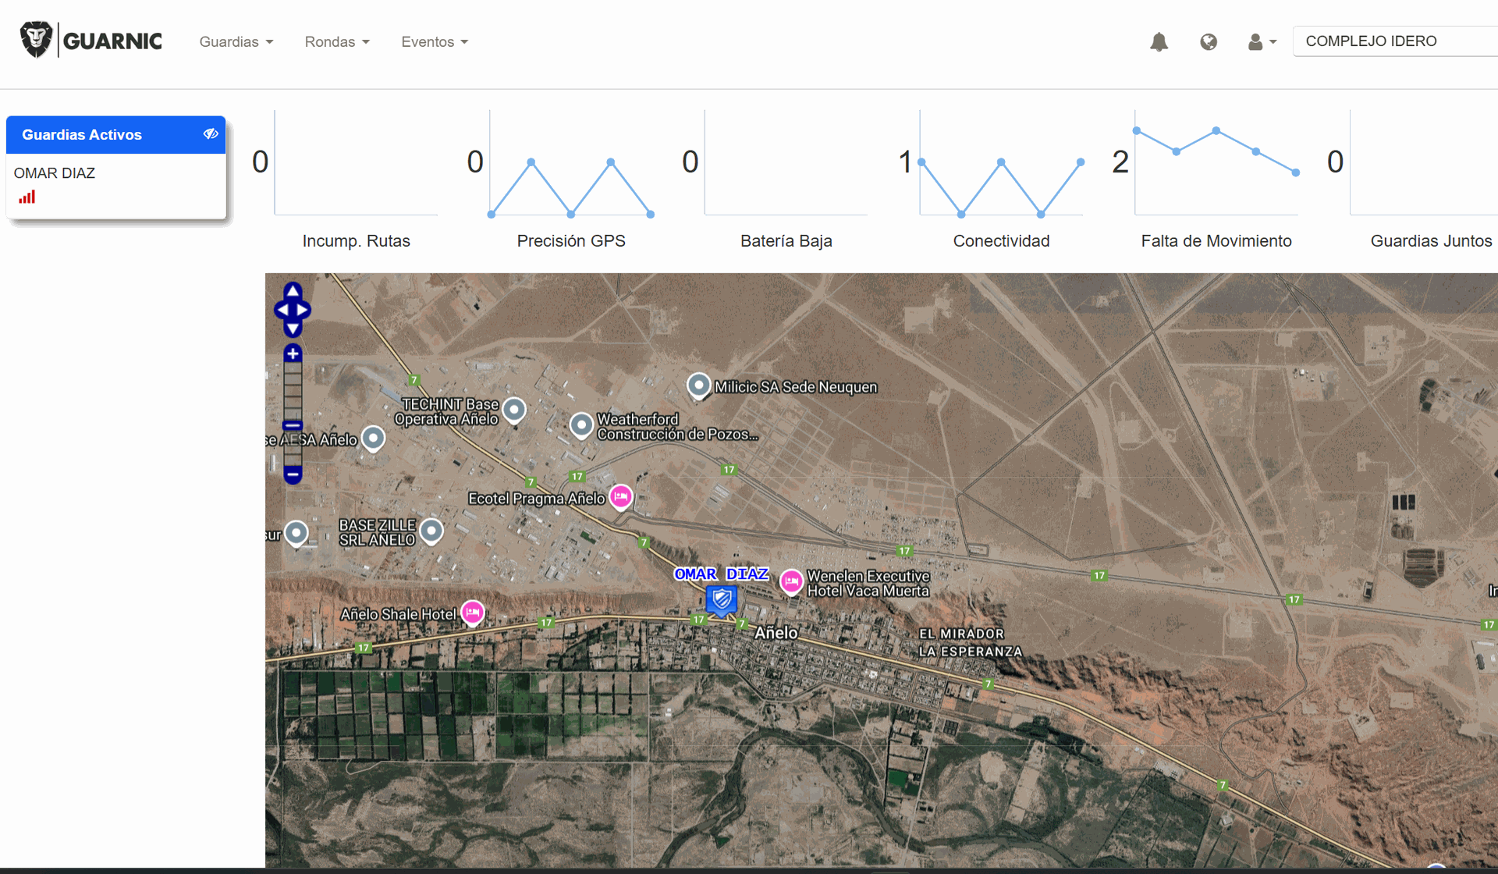Click the Falta de Movimiento chart
Screen dimensions: 1498x874
1216,164
